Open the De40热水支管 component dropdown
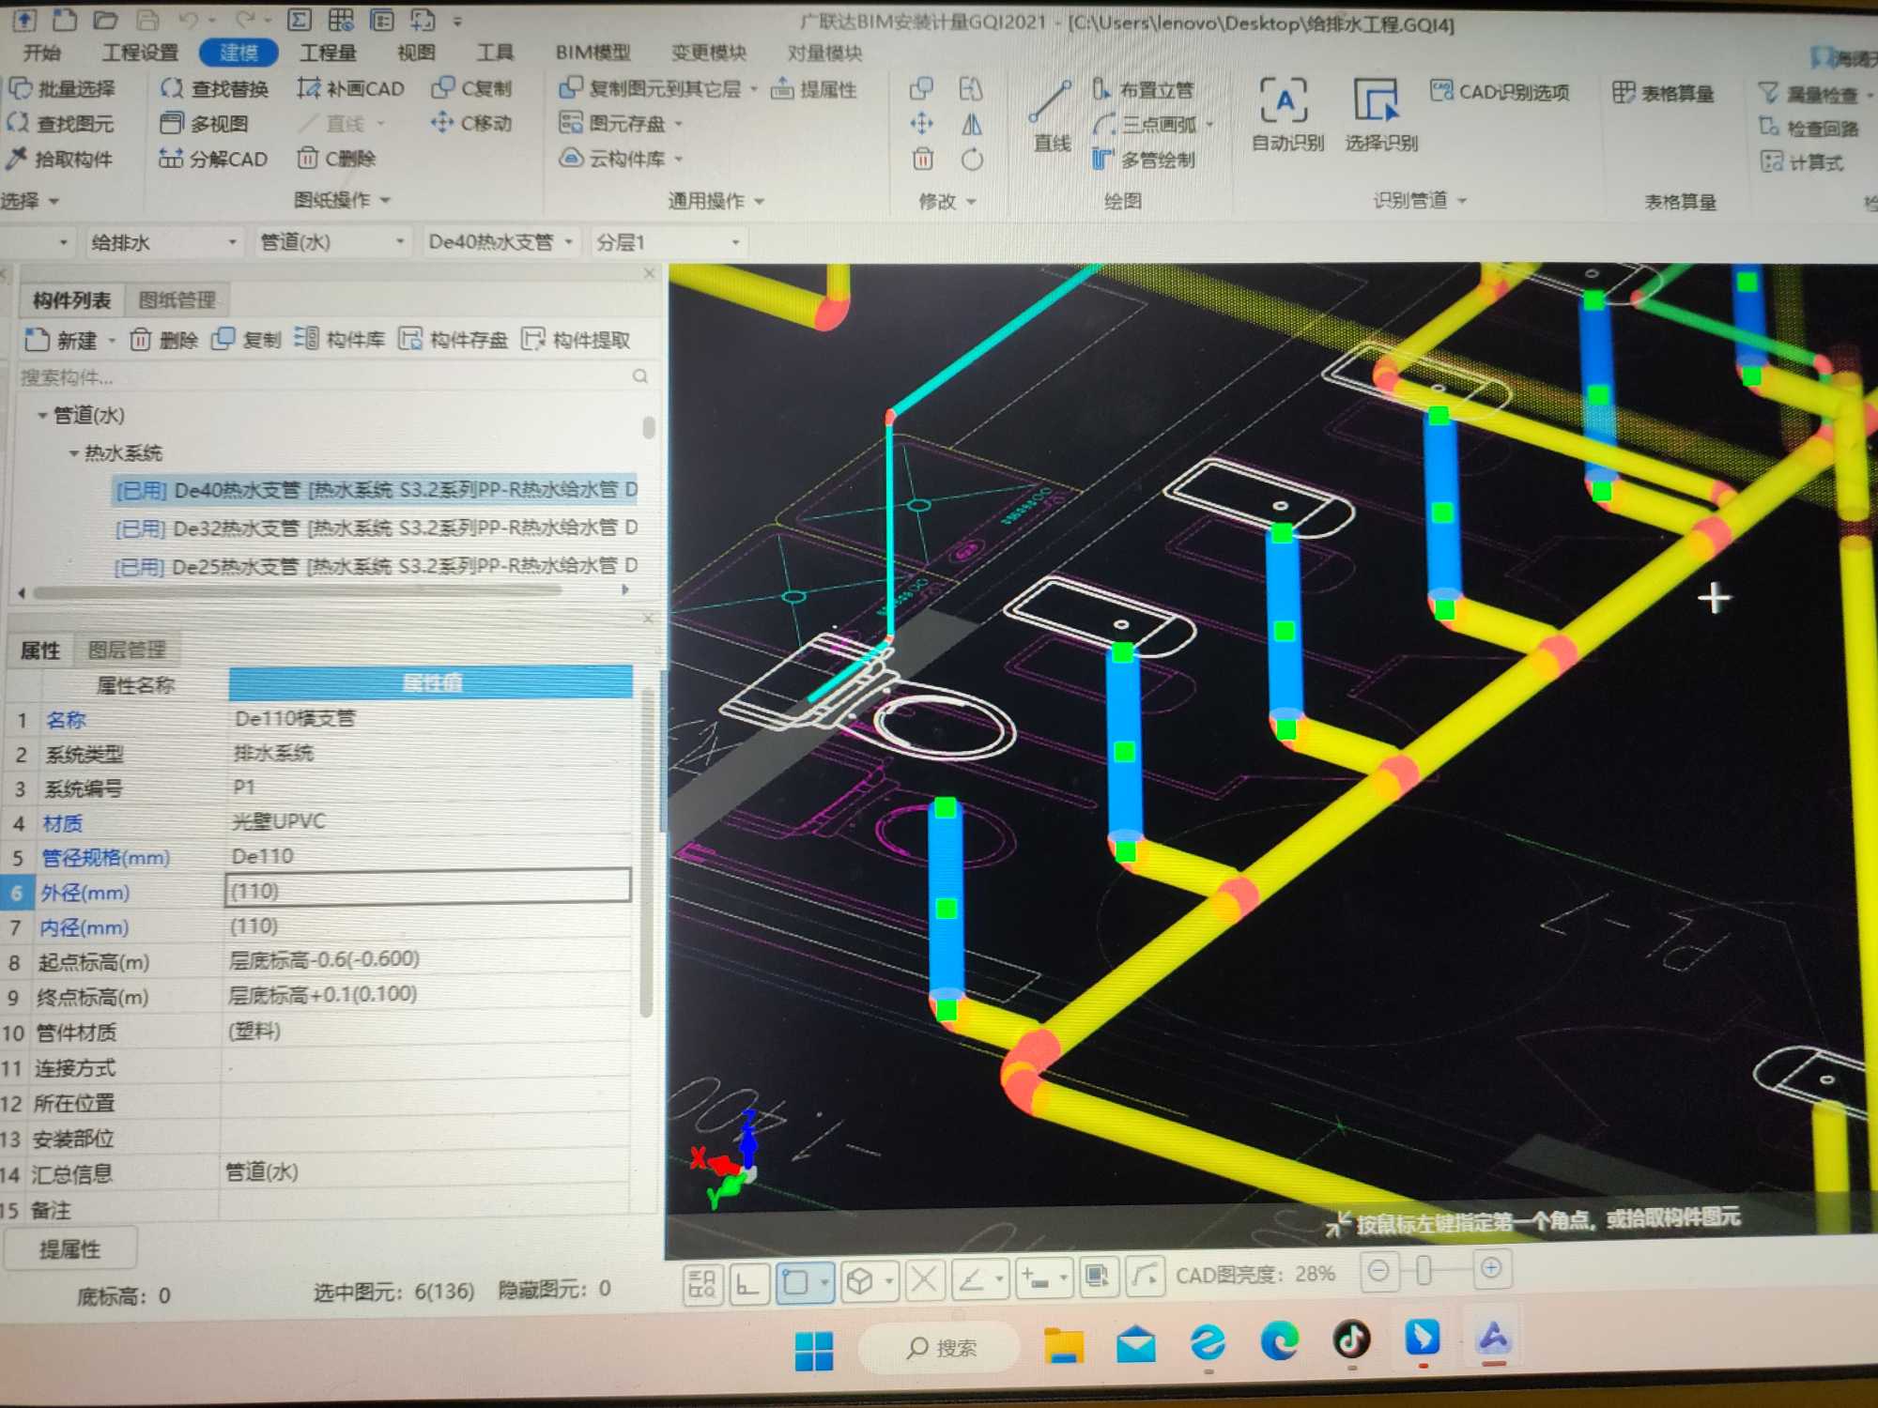 pos(500,242)
